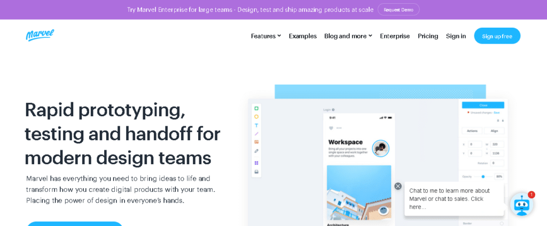Click the Rapid prototyping headline text
Image resolution: width=547 pixels, height=226 pixels.
[x=122, y=134]
